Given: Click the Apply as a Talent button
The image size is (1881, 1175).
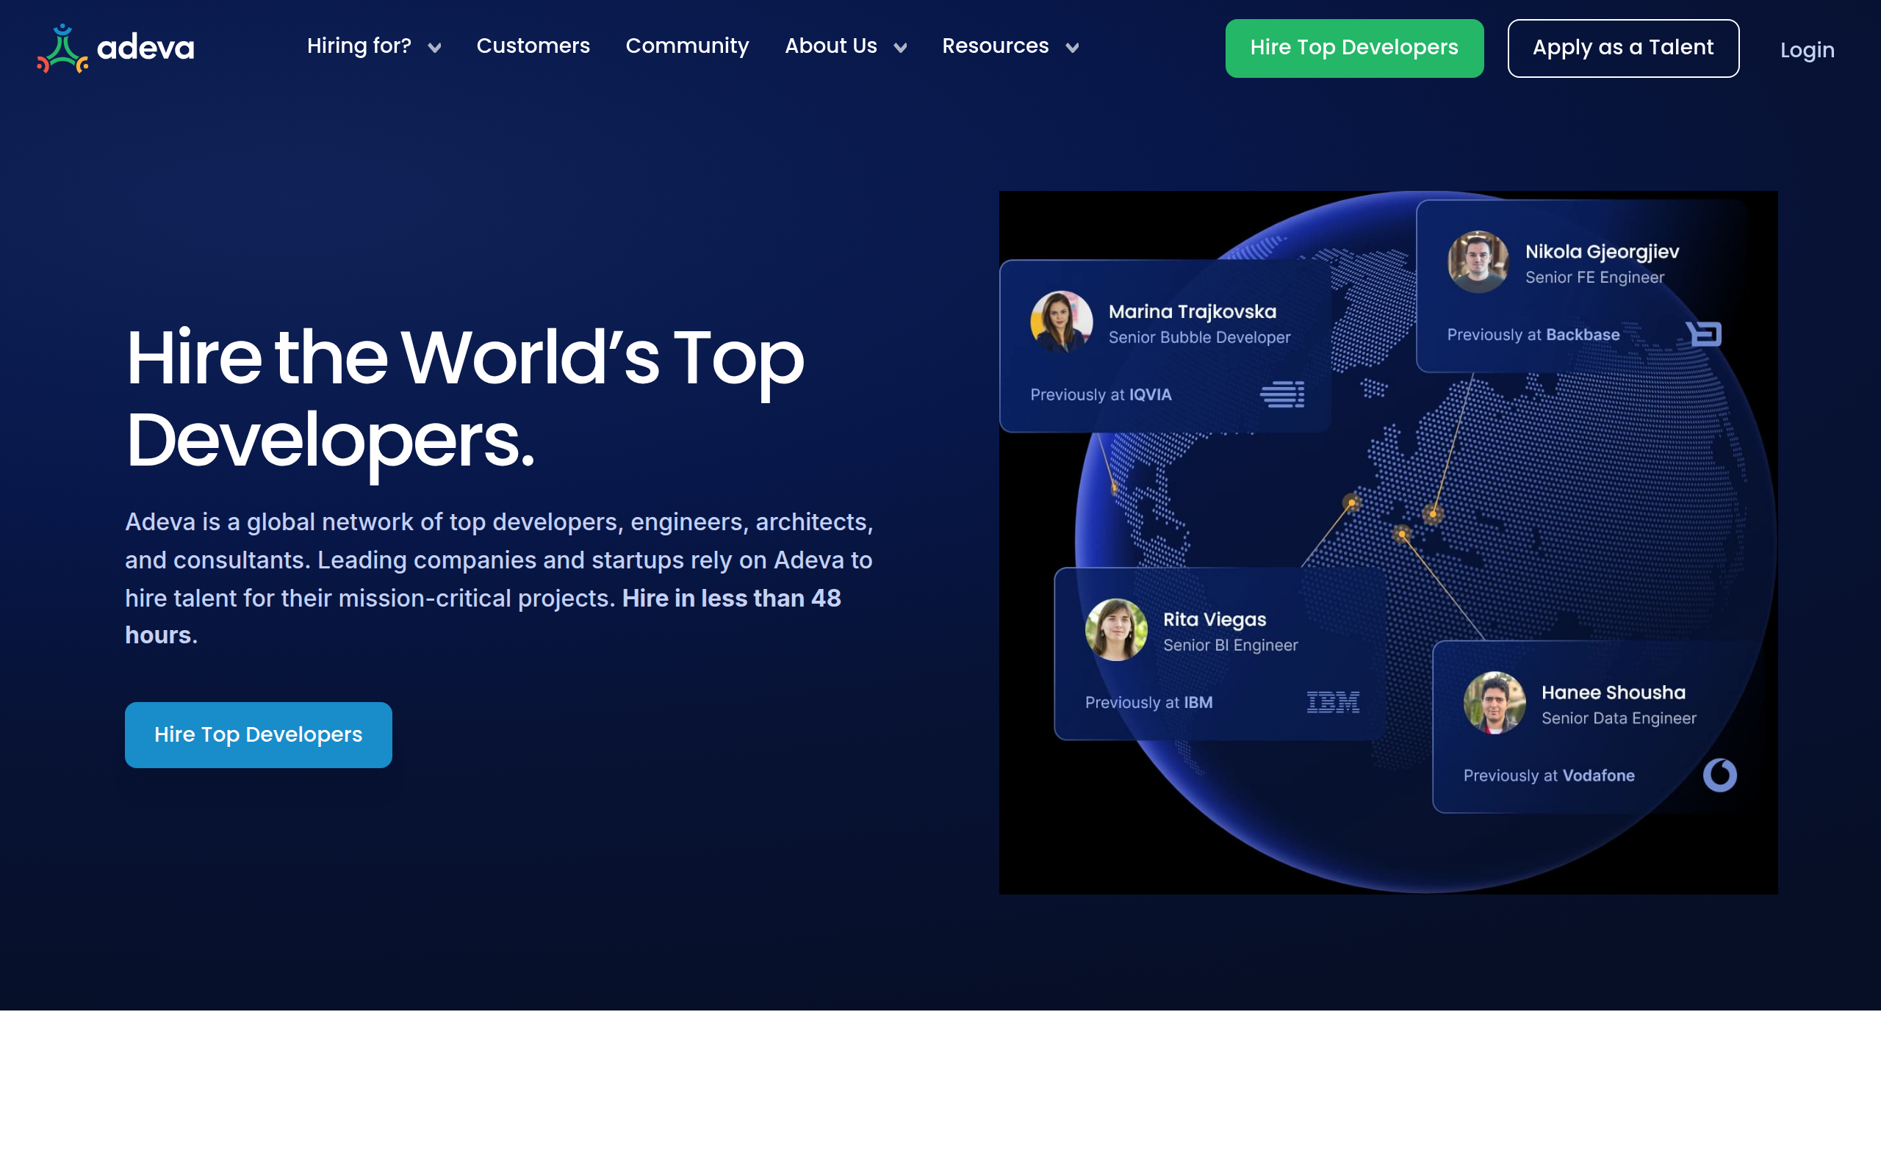Looking at the screenshot, I should (x=1622, y=48).
